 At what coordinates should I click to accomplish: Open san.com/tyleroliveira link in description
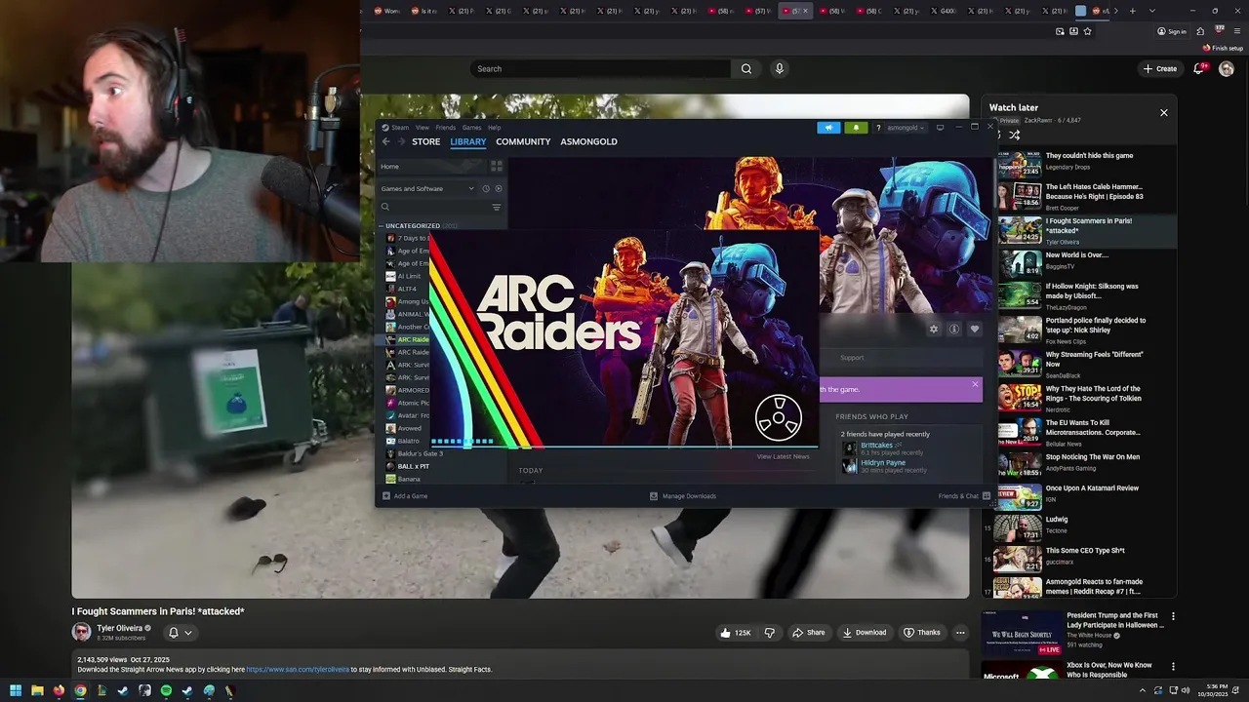pyautogui.click(x=298, y=670)
